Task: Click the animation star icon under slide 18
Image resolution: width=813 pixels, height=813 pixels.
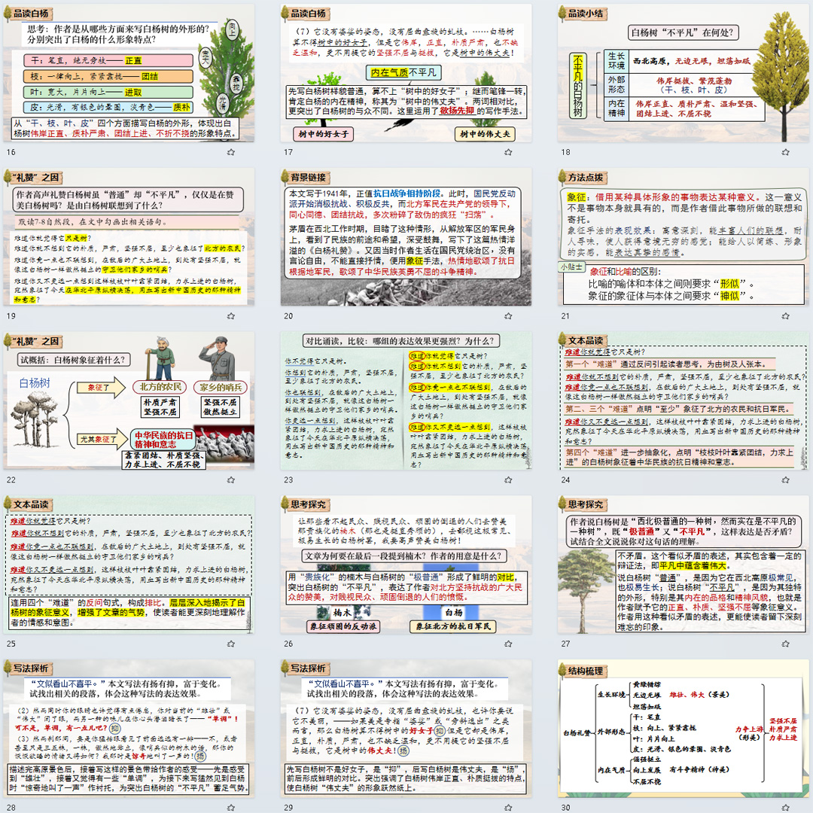Action: pos(785,152)
